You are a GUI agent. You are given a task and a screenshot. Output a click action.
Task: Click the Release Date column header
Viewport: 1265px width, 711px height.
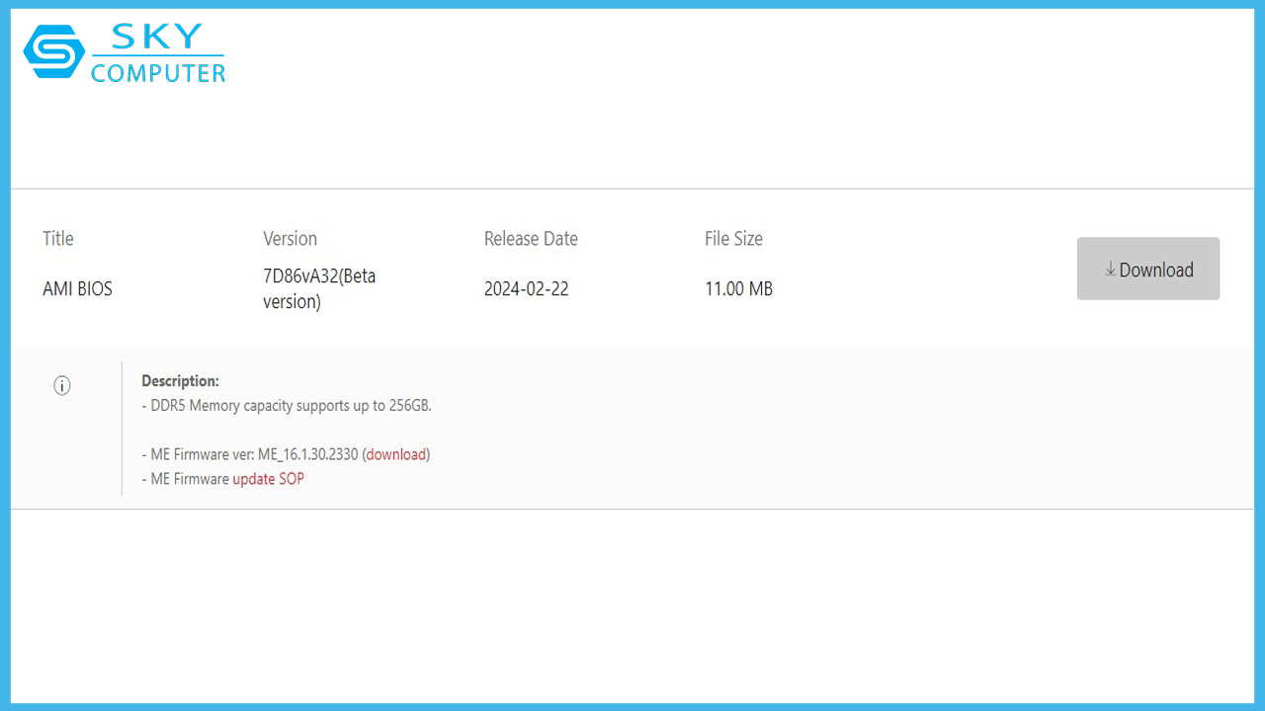(531, 239)
